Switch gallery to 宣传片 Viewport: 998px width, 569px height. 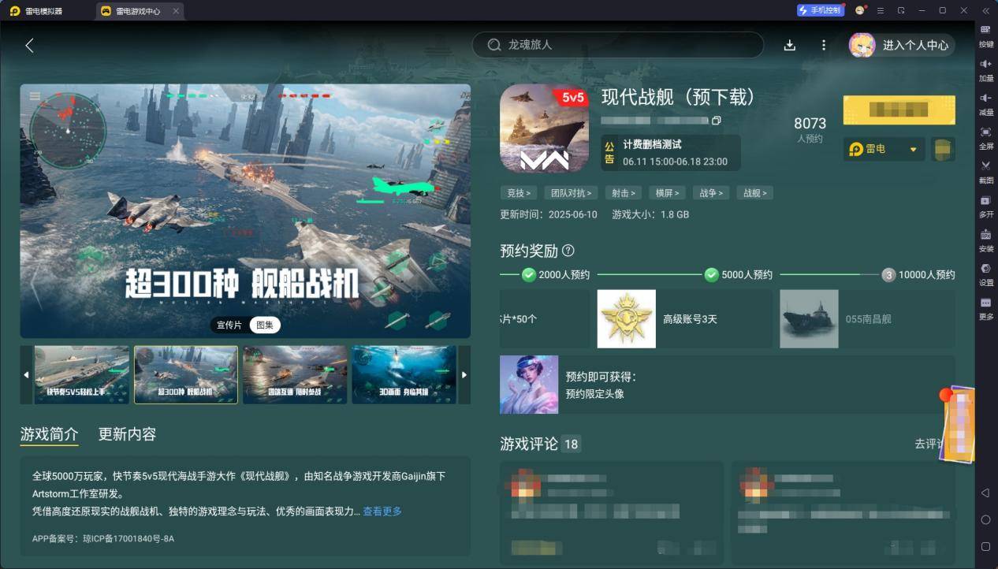(230, 325)
